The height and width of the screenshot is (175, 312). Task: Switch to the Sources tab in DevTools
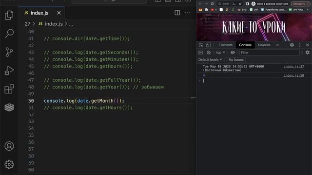264,45
